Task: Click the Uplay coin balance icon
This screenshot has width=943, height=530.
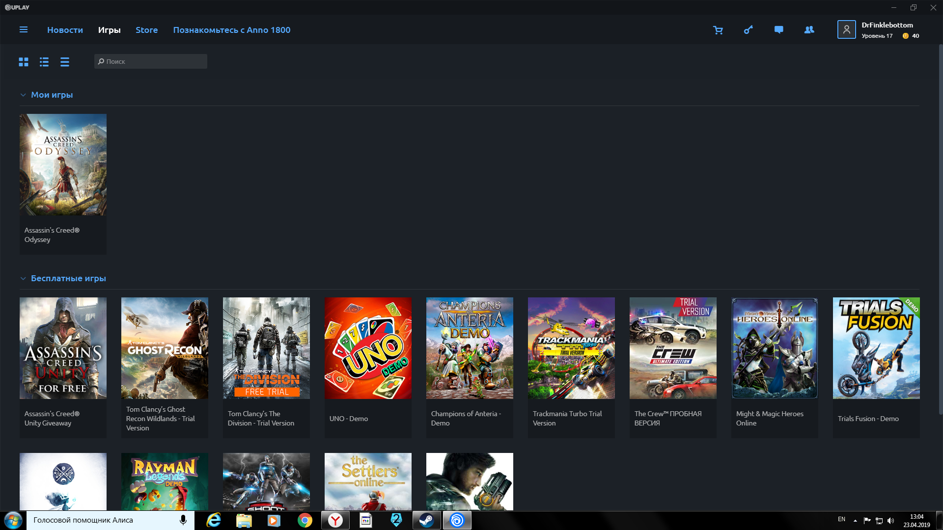Action: tap(905, 36)
